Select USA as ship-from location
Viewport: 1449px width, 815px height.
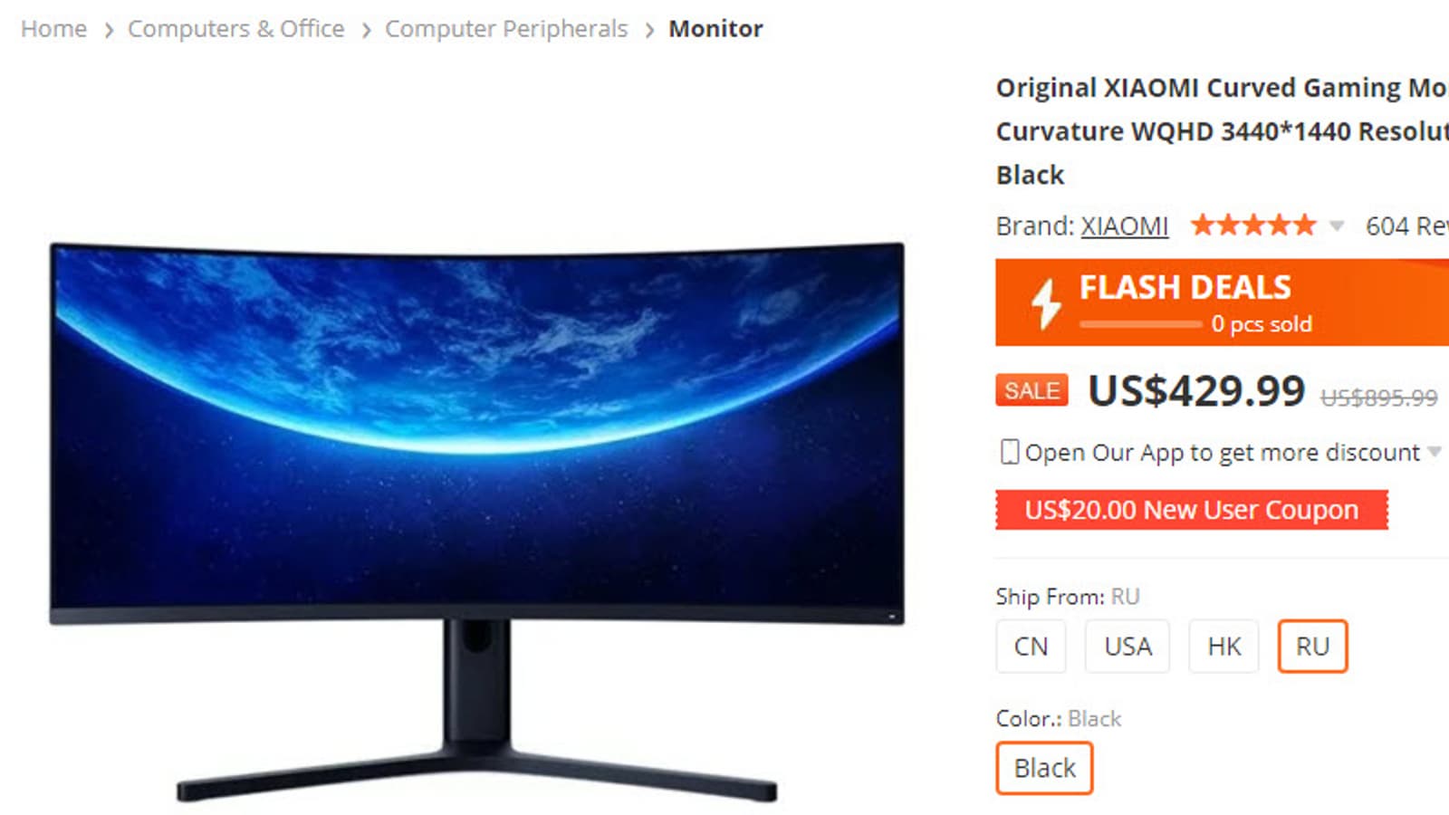pyautogui.click(x=1128, y=647)
